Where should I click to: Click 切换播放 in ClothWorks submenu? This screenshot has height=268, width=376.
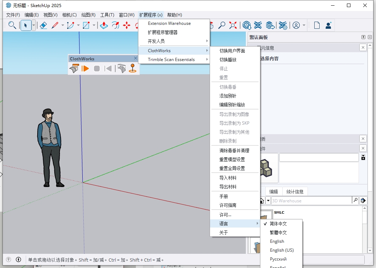point(235,60)
